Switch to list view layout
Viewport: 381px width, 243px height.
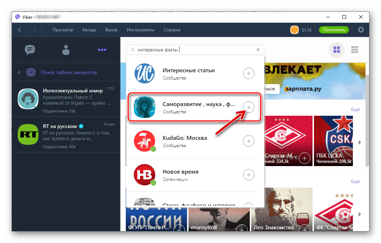(x=354, y=50)
